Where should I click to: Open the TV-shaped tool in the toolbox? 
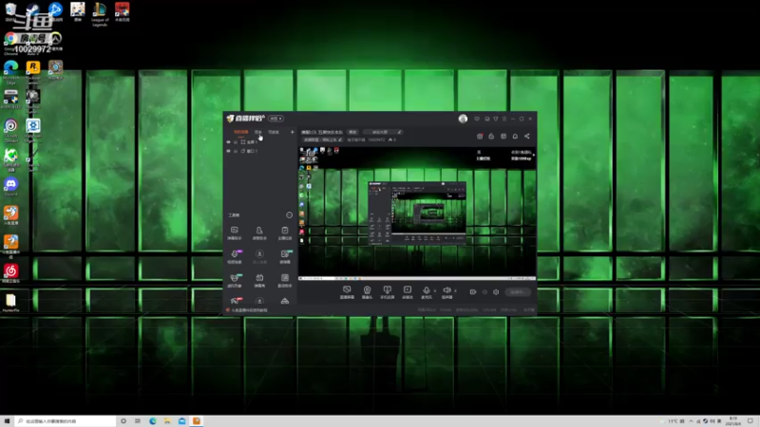coord(259,280)
